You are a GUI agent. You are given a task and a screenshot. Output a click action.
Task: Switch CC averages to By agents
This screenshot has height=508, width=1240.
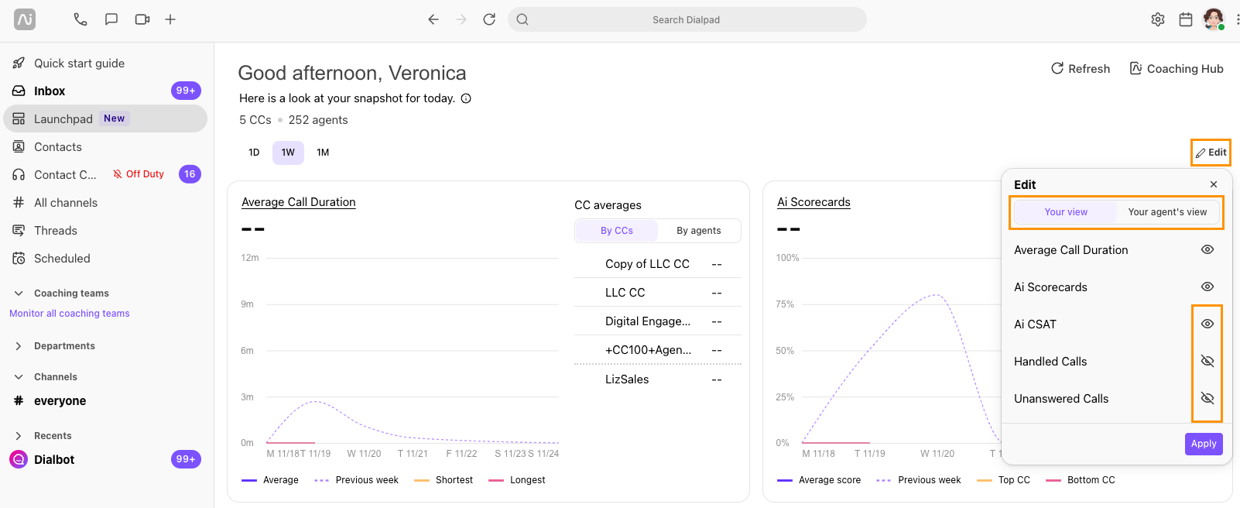click(699, 231)
